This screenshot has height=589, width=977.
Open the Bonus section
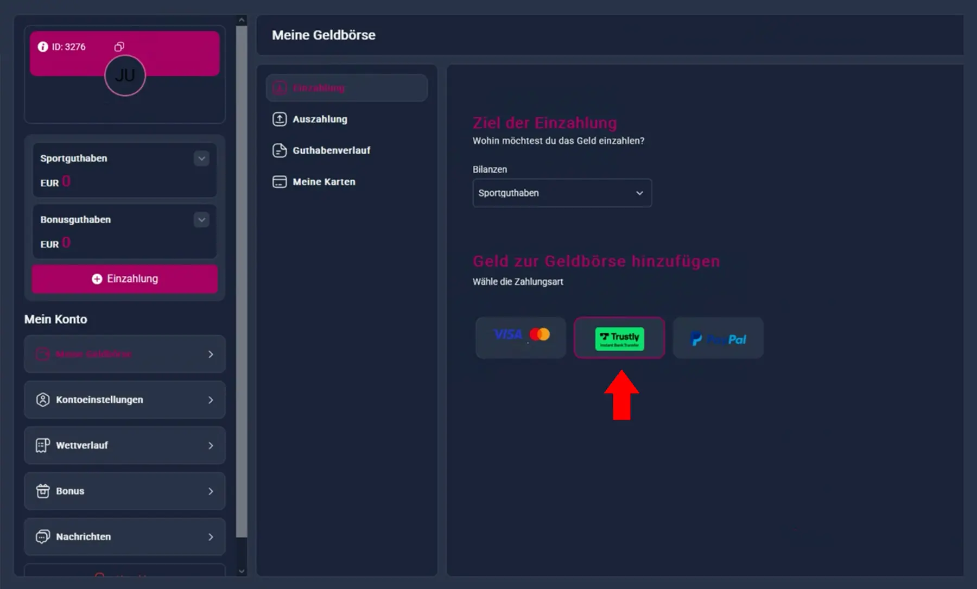[x=125, y=491]
